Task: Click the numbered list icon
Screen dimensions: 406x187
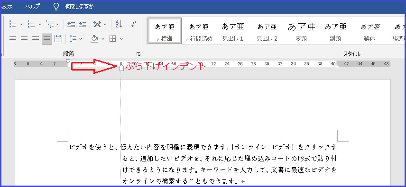Action: pyautogui.click(x=31, y=24)
